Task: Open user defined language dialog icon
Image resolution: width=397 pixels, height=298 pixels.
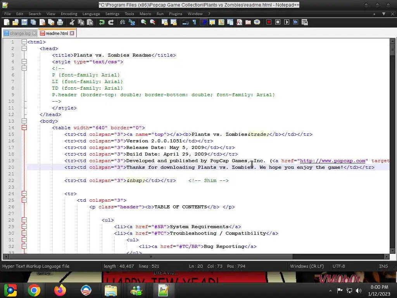Action: 212,22
